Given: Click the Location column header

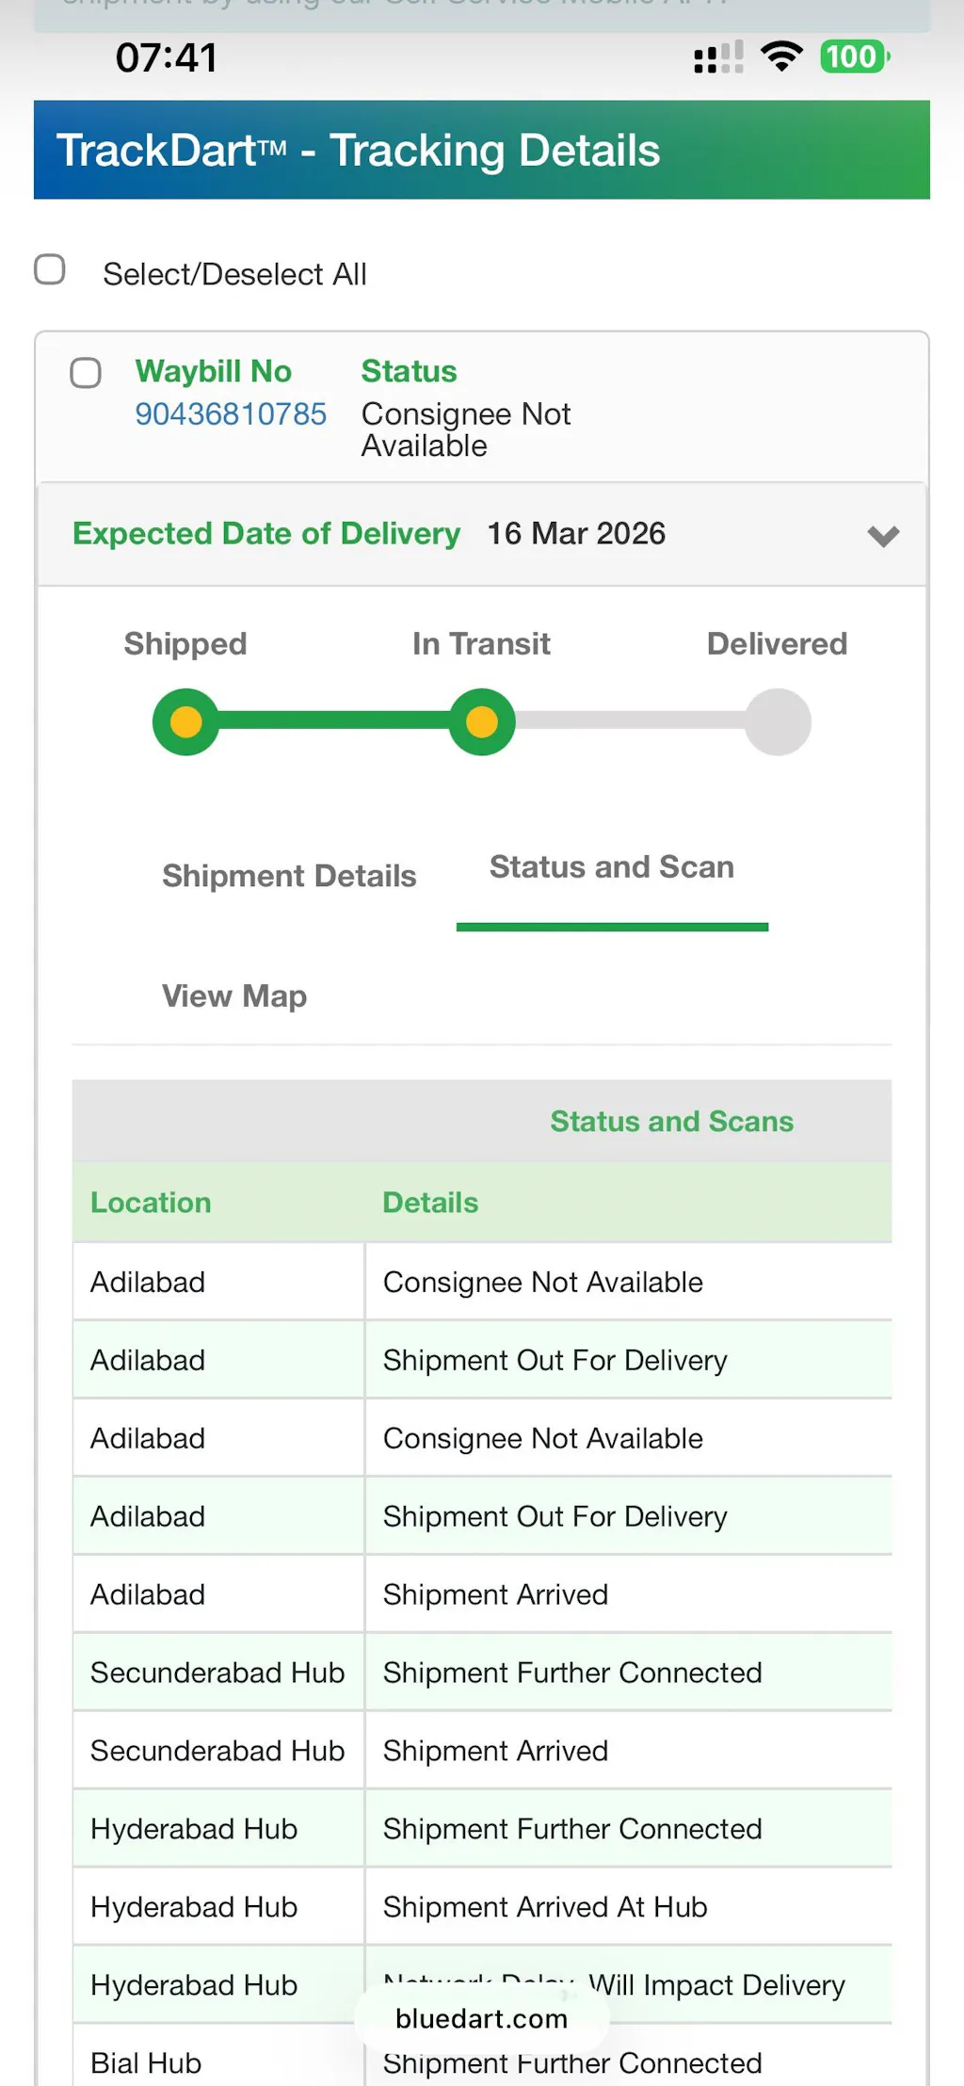Looking at the screenshot, I should 151,1203.
